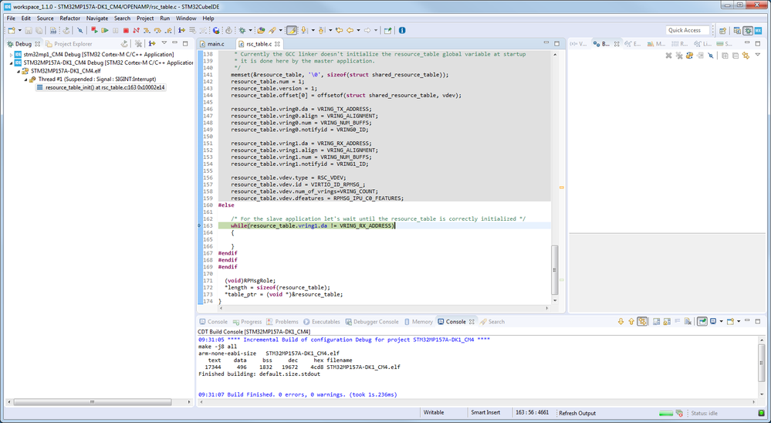Click the Quick Access search field

click(688, 30)
